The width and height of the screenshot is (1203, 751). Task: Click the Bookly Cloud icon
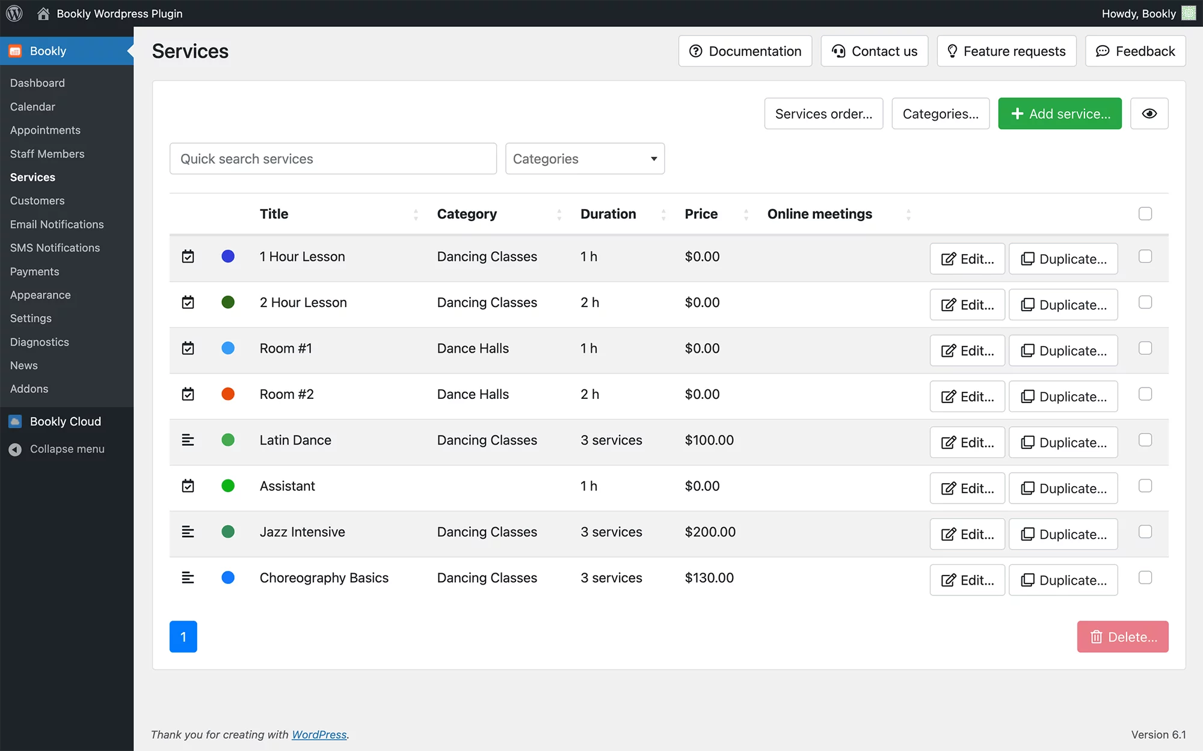16,421
